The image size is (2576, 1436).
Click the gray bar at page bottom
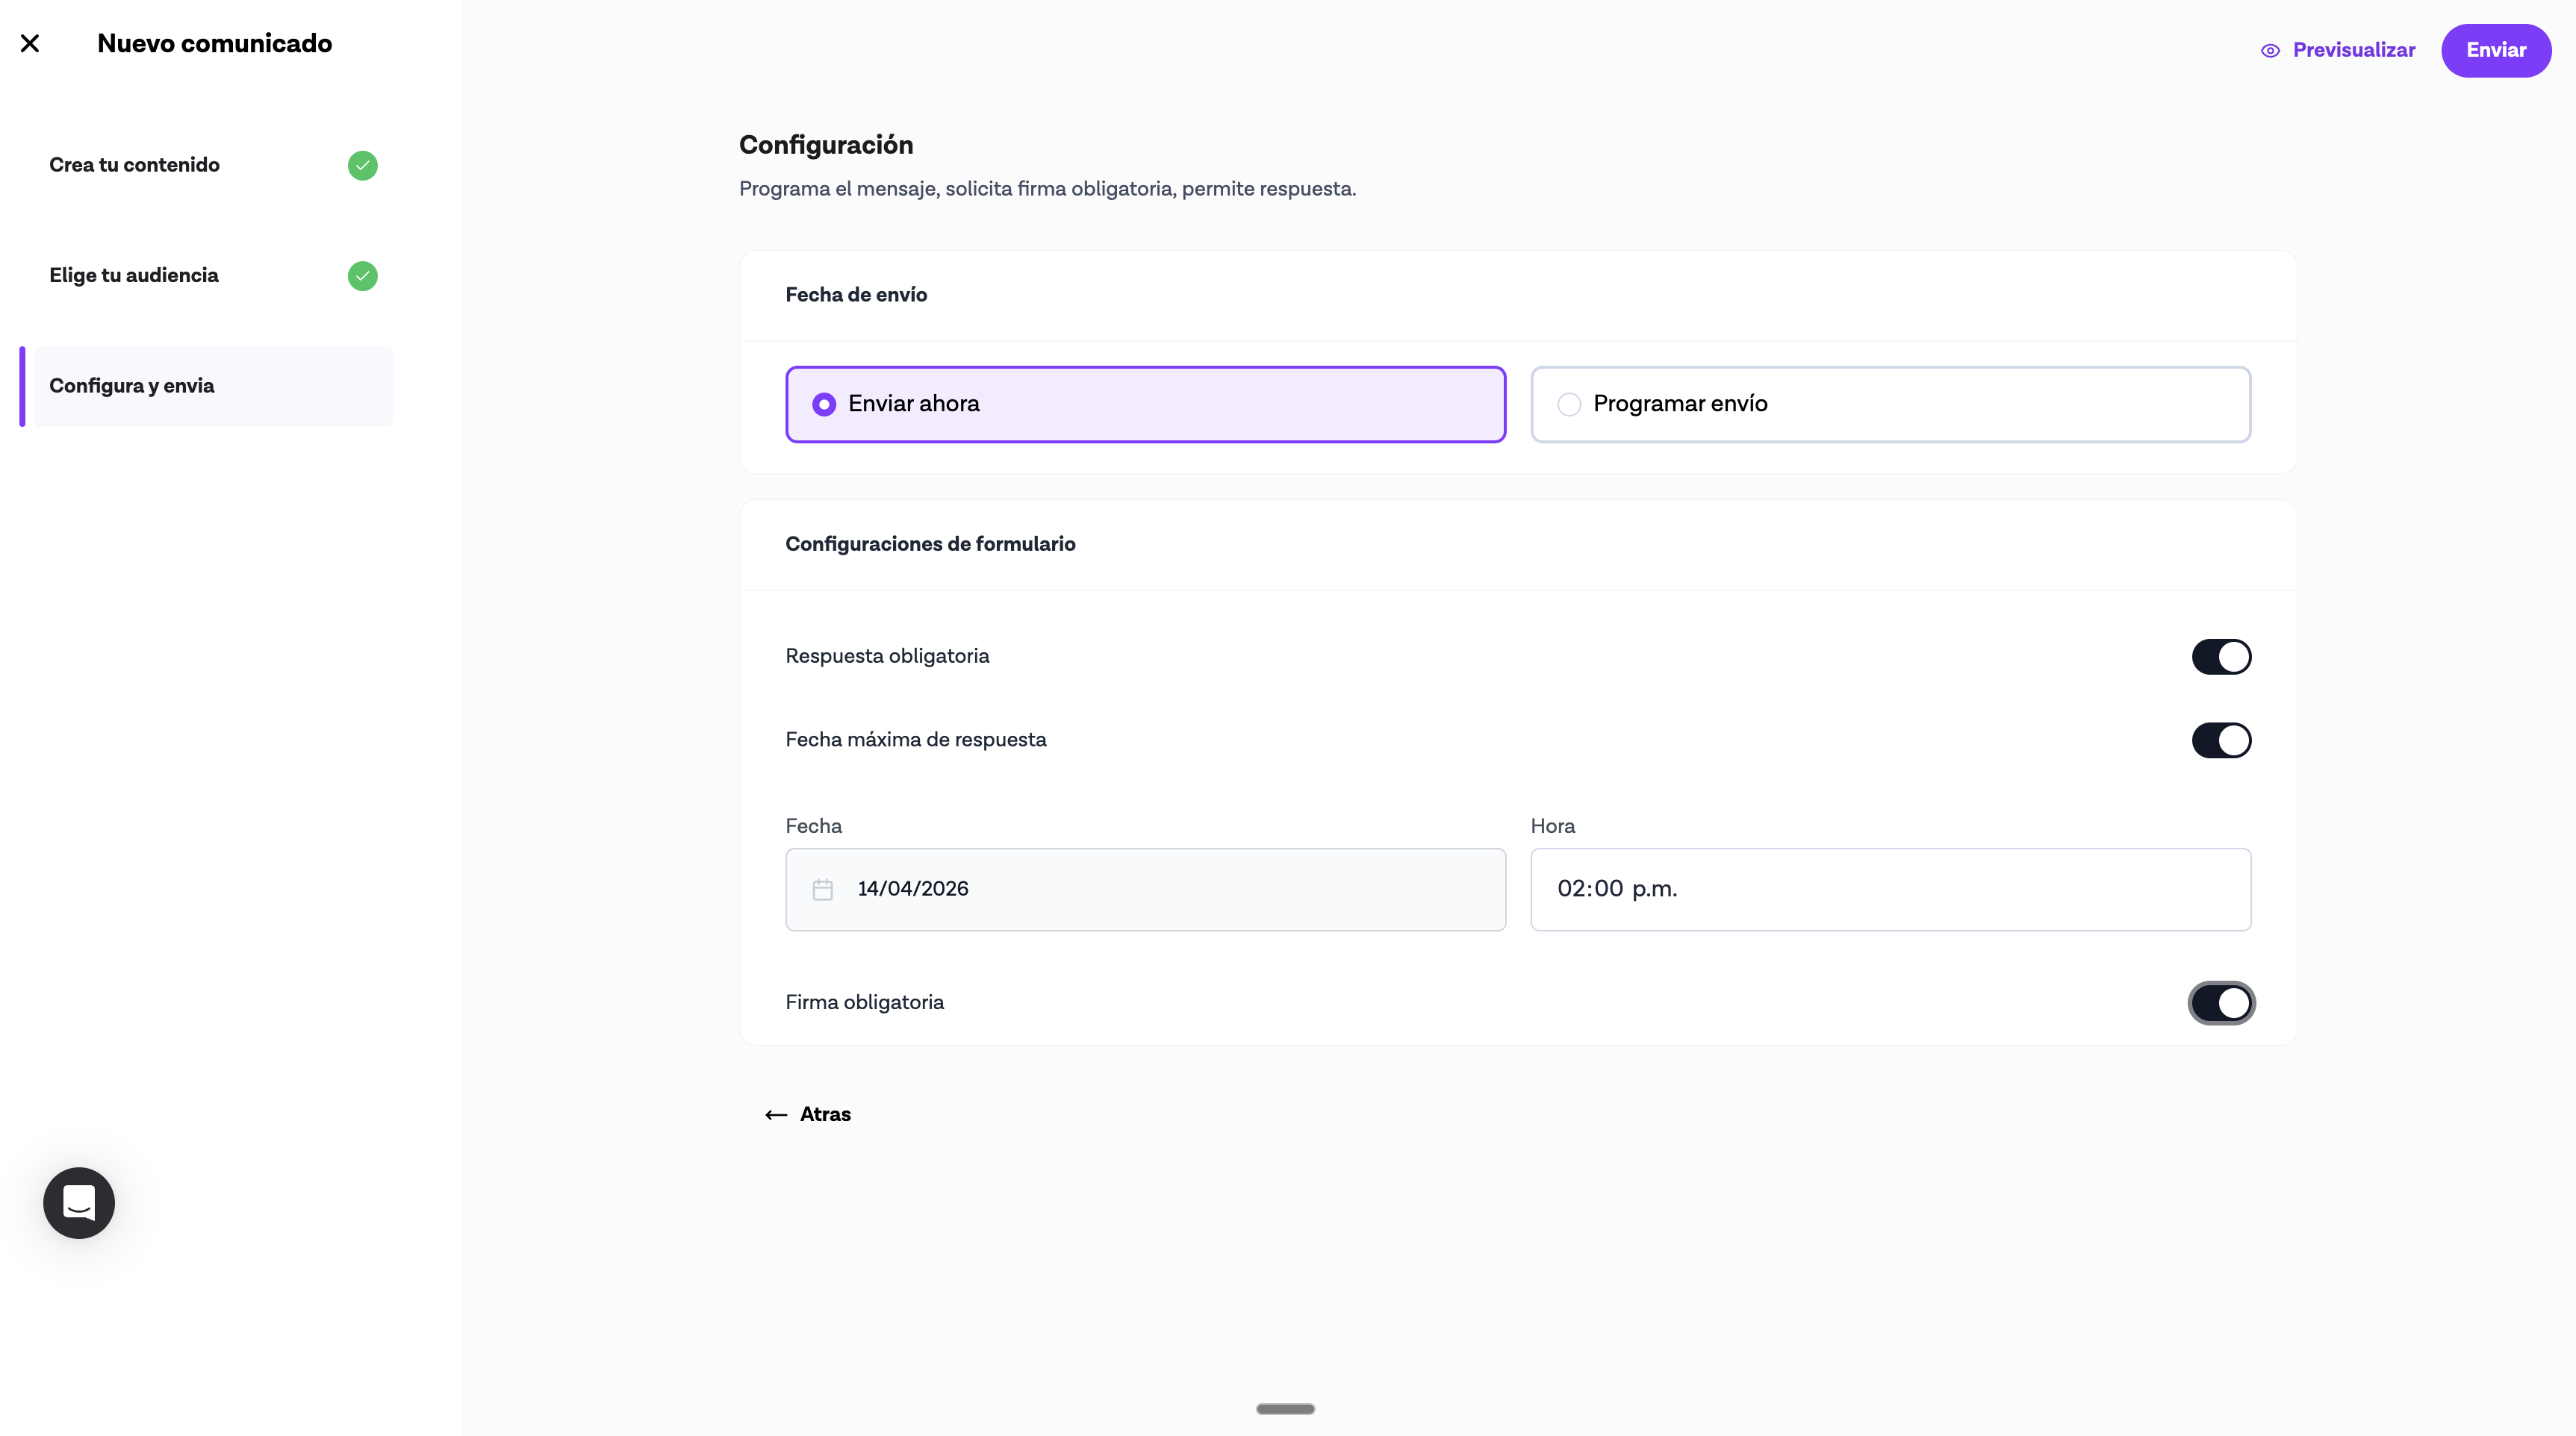click(1285, 1409)
